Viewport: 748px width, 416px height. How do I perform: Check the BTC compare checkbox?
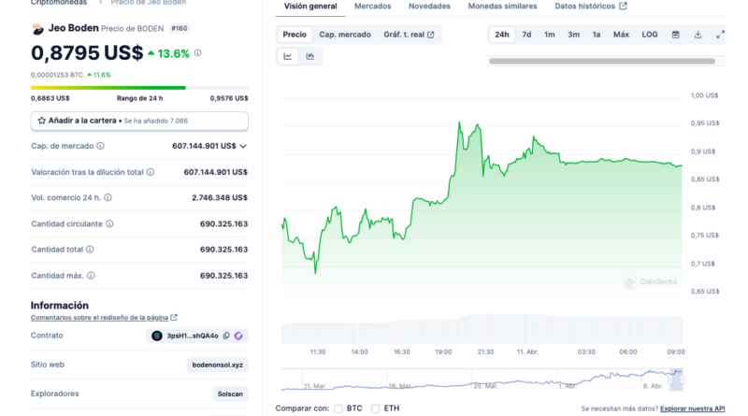click(x=339, y=409)
